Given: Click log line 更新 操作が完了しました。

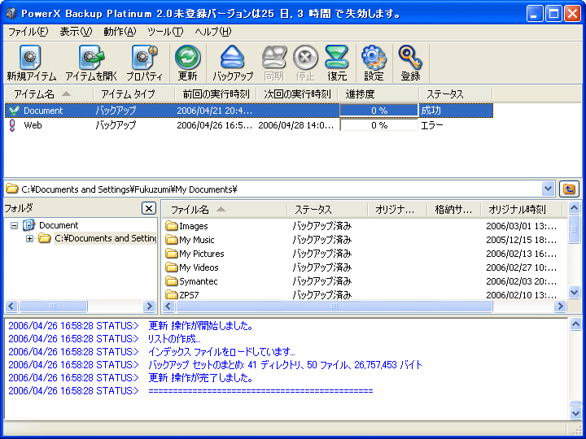Looking at the screenshot, I should tap(201, 378).
